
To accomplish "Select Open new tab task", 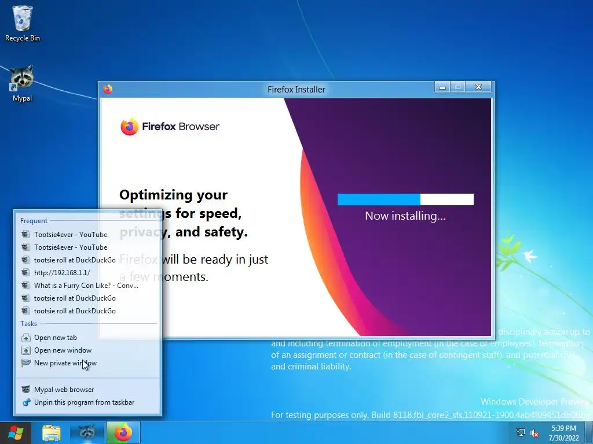I will click(88, 338).
